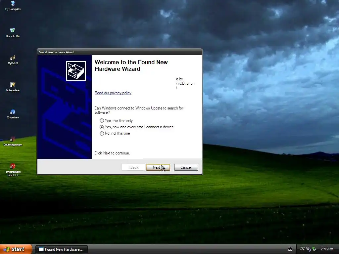The width and height of the screenshot is (339, 254).
Task: Click the 'Click Next to continue.' text
Action: pos(112,153)
